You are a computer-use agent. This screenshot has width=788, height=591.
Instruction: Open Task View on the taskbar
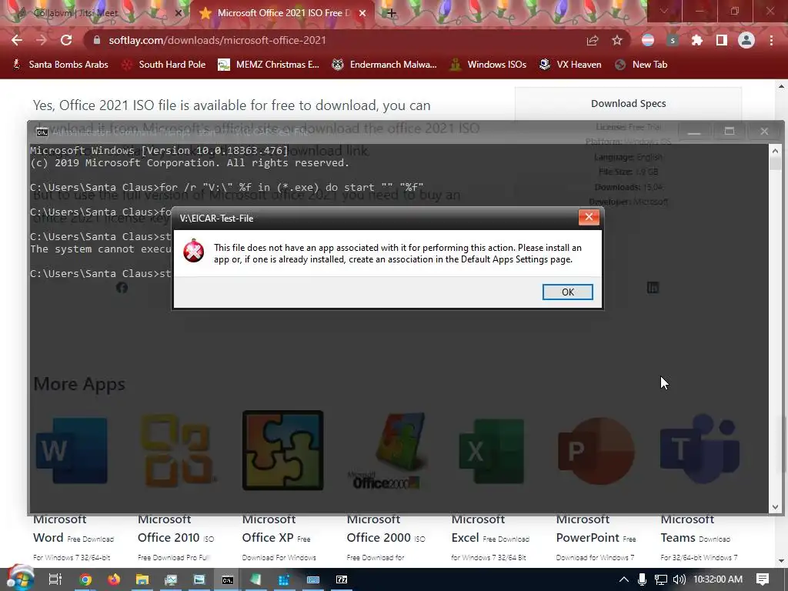click(55, 579)
